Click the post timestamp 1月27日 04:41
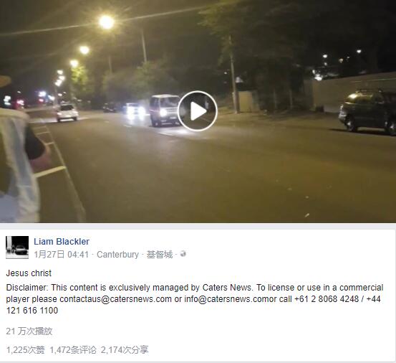 coord(62,254)
